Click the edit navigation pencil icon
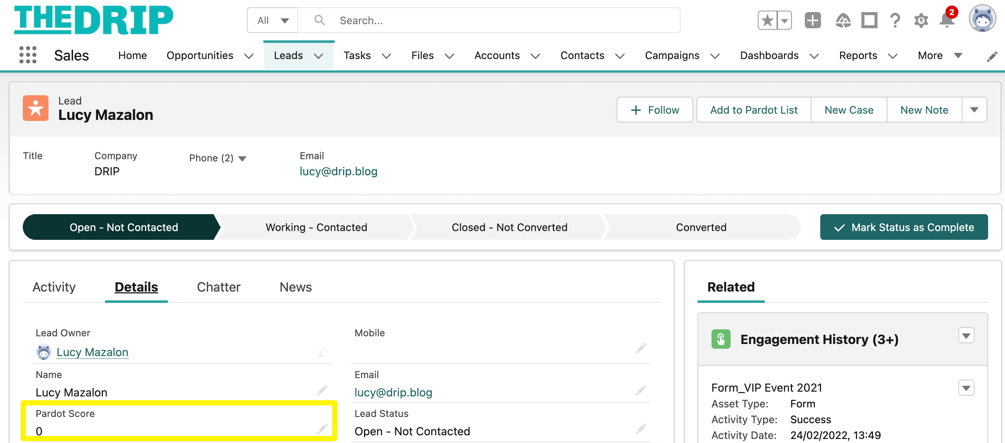Screen dimensions: 1005x443 992,56
